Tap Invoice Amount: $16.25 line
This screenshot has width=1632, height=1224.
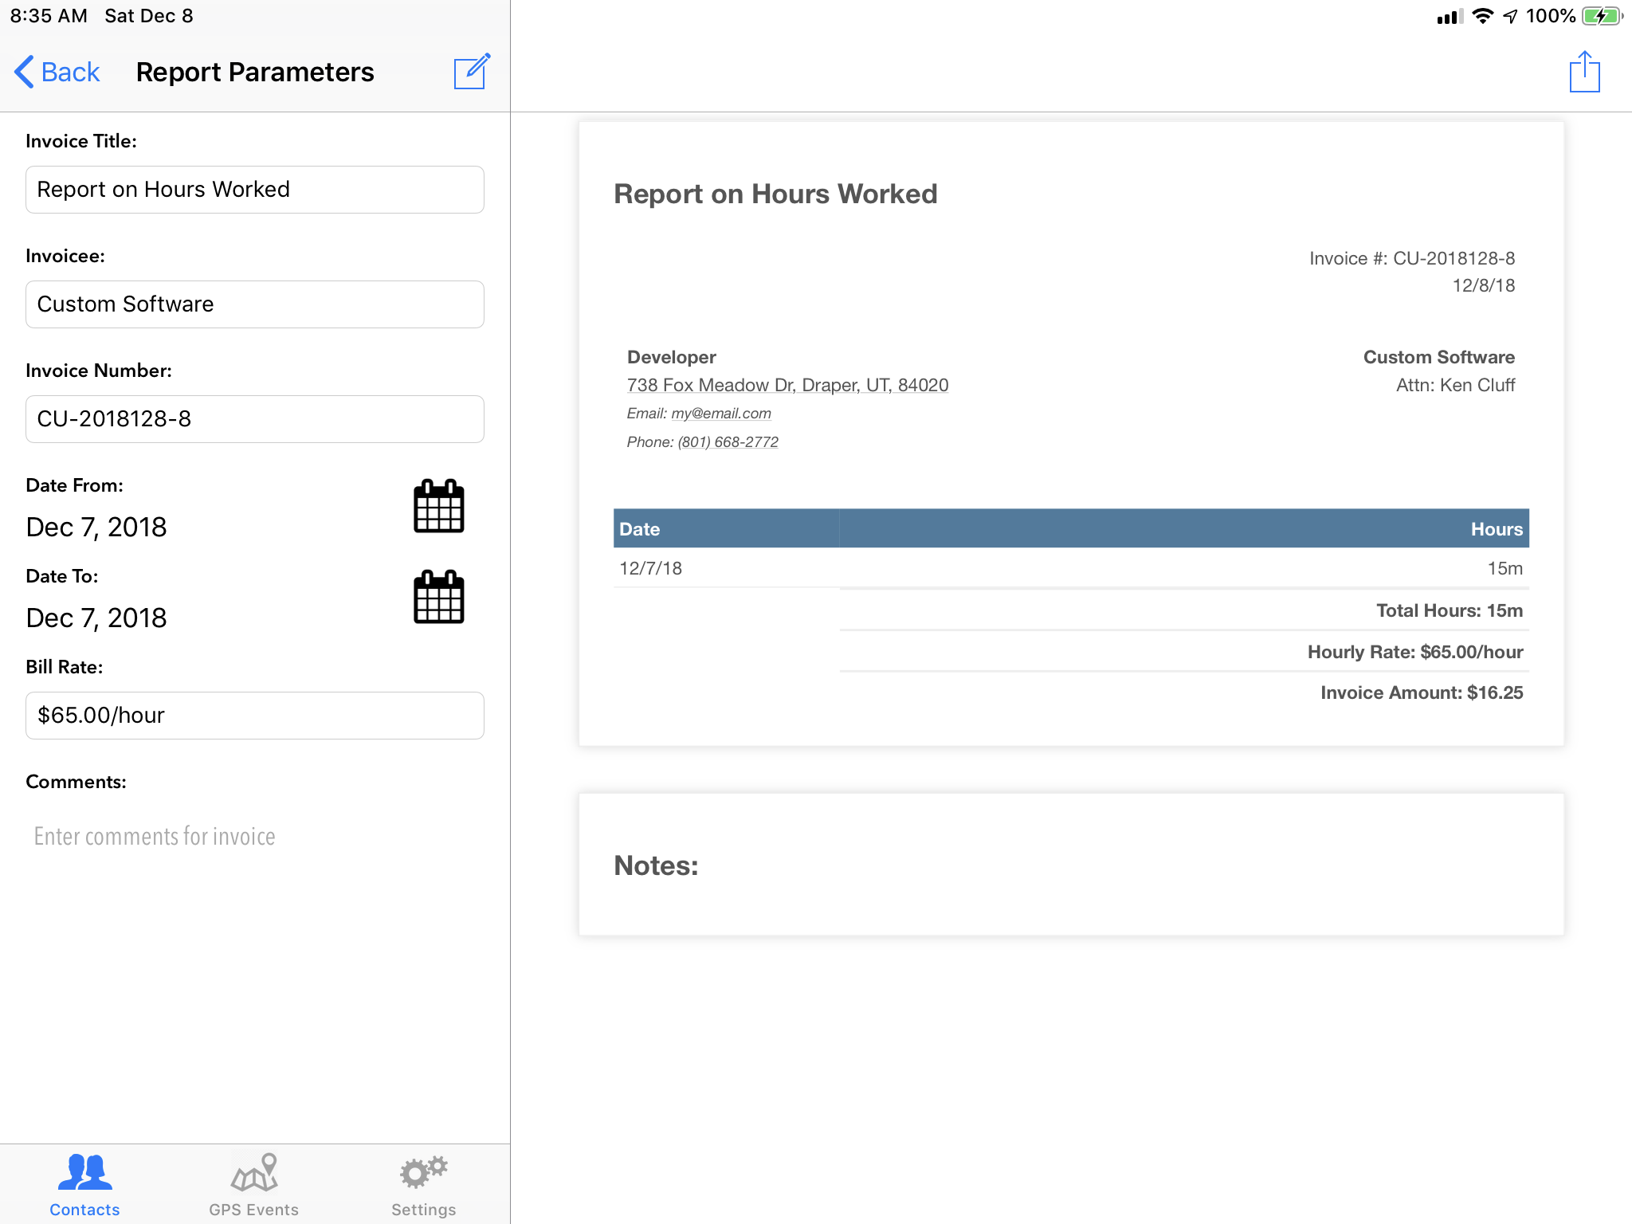pyautogui.click(x=1422, y=692)
